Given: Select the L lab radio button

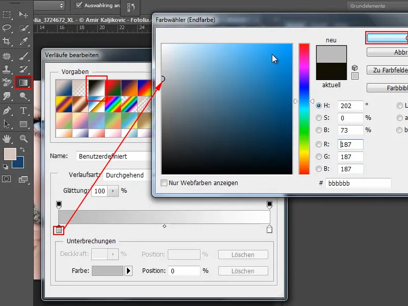Looking at the screenshot, I should (x=400, y=106).
